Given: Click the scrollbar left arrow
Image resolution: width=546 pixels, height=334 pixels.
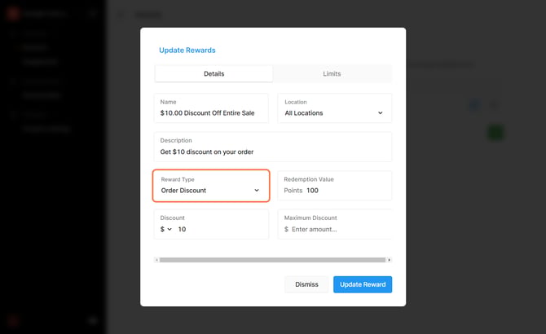Looking at the screenshot, I should point(156,260).
